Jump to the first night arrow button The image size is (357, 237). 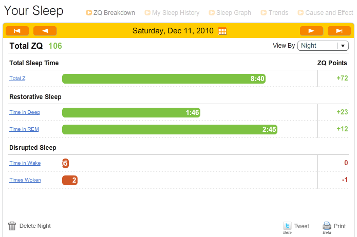pos(17,31)
